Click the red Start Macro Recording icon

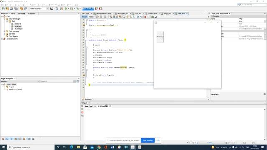click(145, 17)
